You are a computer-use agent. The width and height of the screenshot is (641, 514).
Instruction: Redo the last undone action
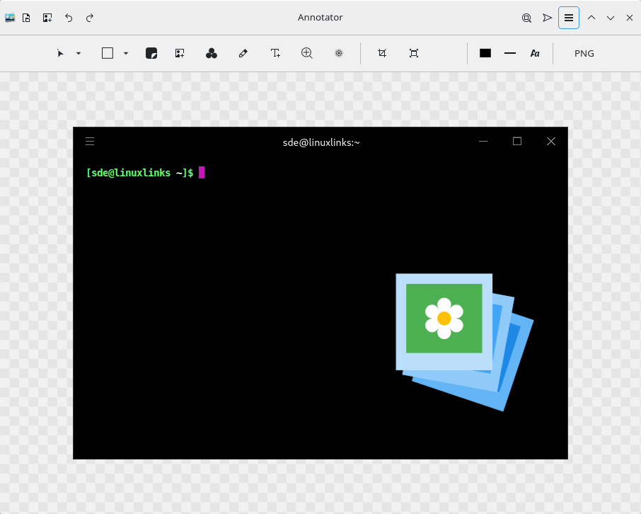pyautogui.click(x=90, y=18)
